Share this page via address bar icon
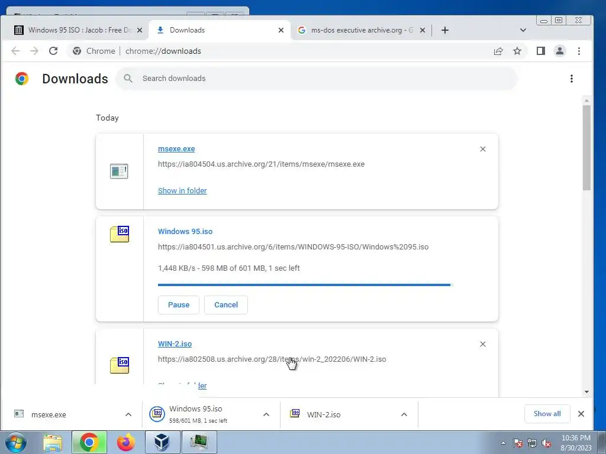Viewport: 606px width, 454px height. pyautogui.click(x=498, y=51)
